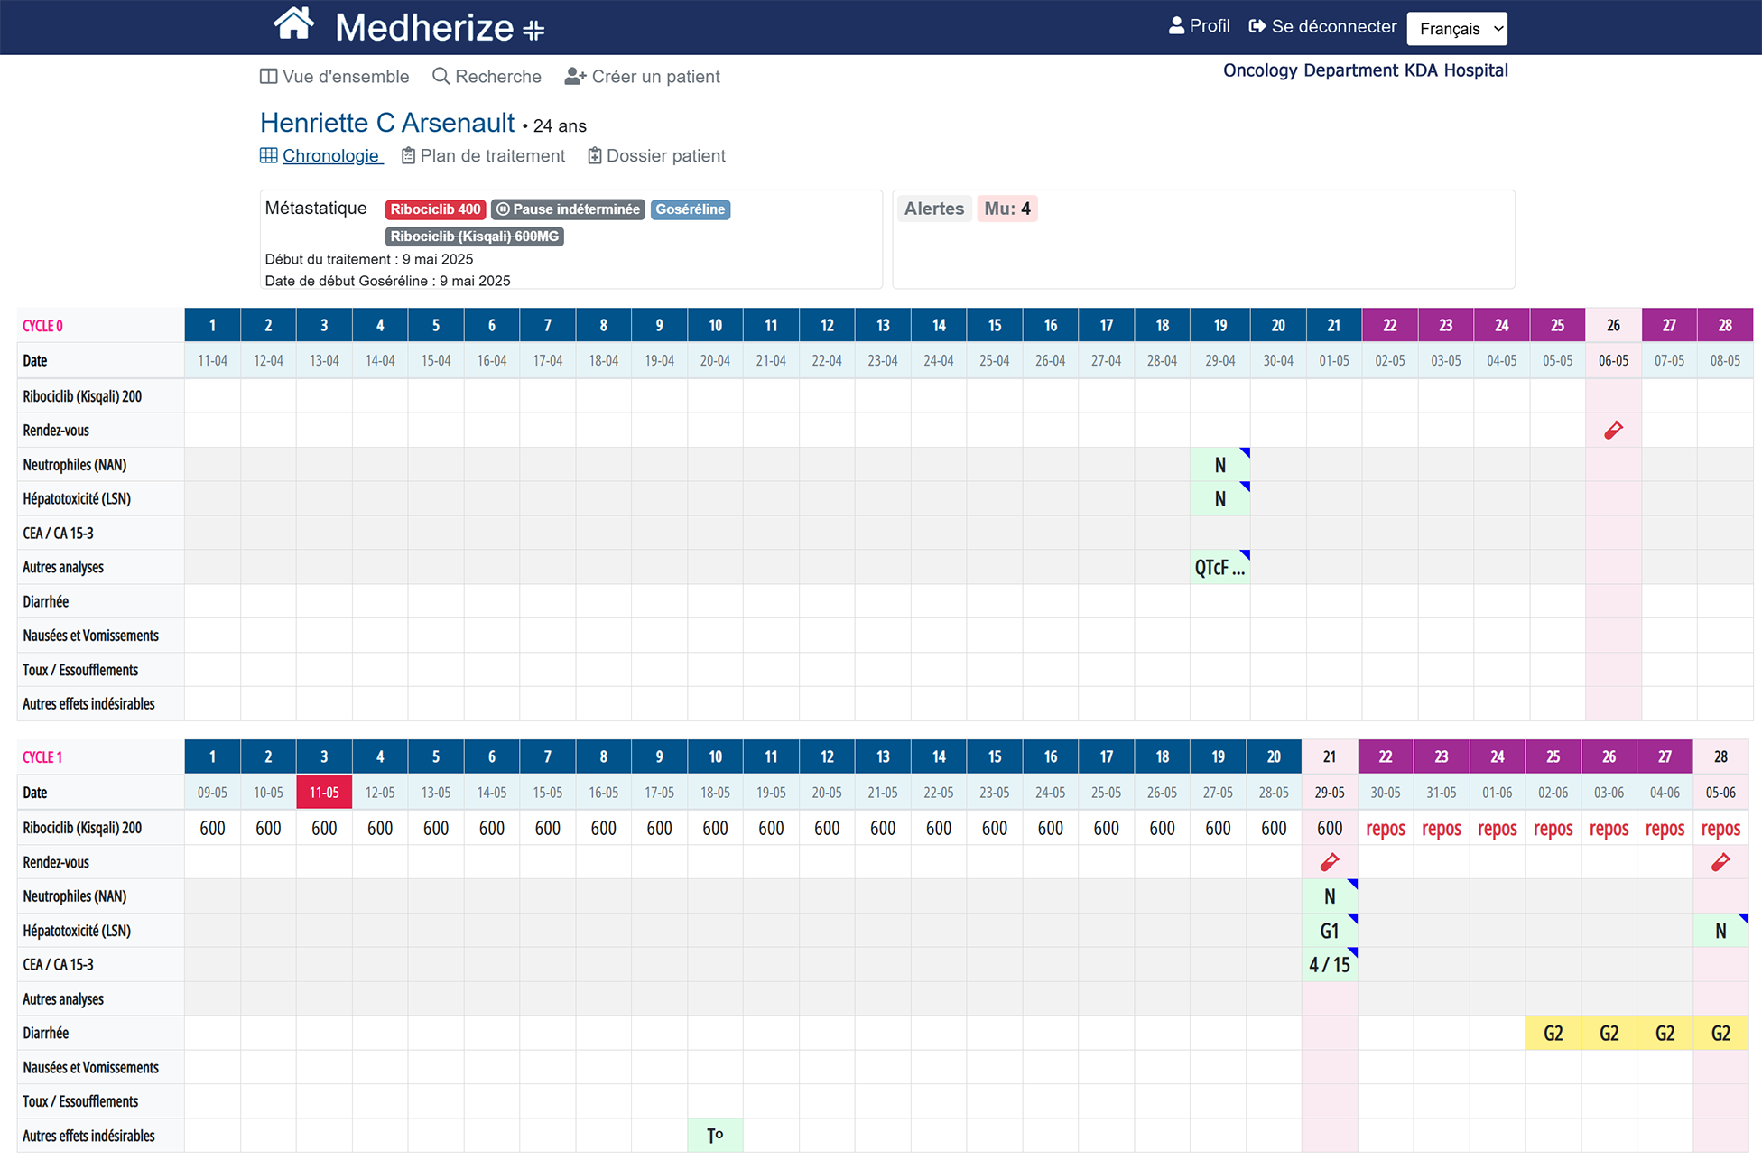Image resolution: width=1762 pixels, height=1160 pixels.
Task: Click the Mu: 4 alert badge
Action: (x=1006, y=209)
